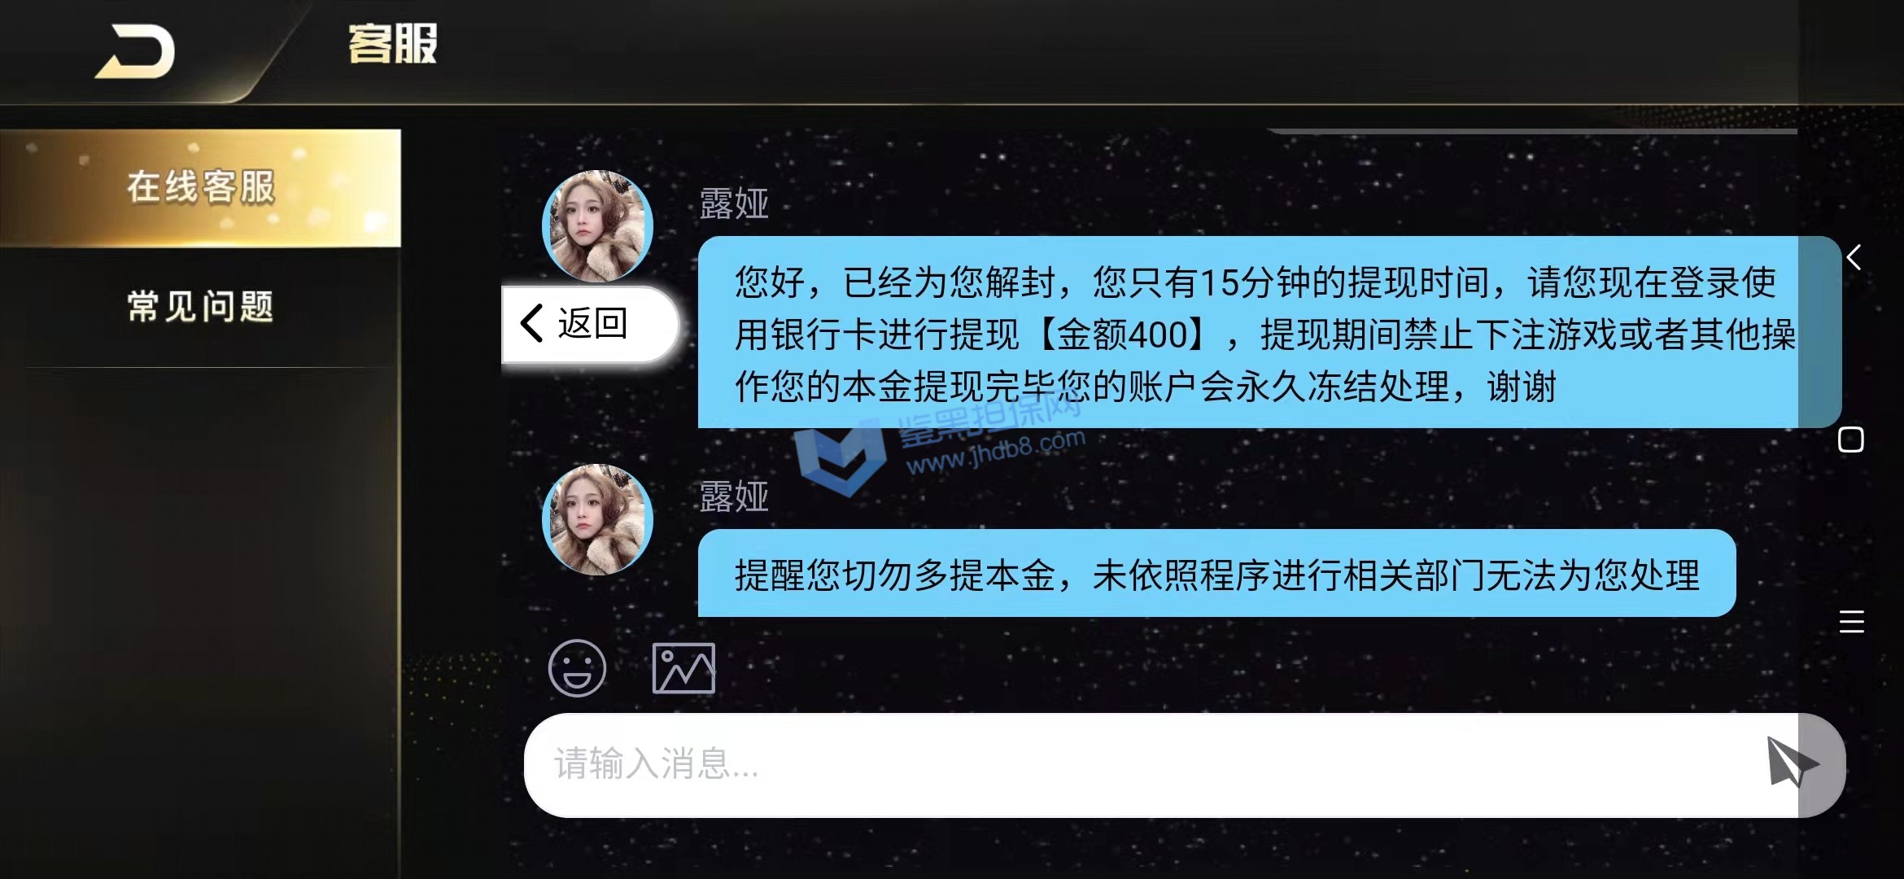The width and height of the screenshot is (1904, 879).
Task: Tap the golden back arrow logo
Action: (135, 51)
